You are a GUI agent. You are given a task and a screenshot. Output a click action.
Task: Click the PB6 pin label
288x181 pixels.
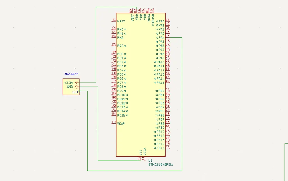(161, 116)
